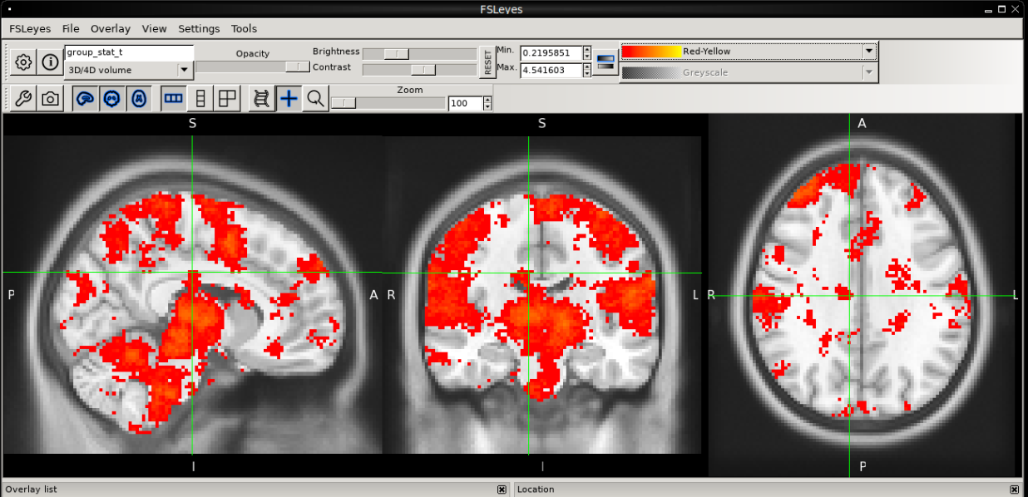
Task: Increase Max. value with up spinner
Action: pos(587,66)
